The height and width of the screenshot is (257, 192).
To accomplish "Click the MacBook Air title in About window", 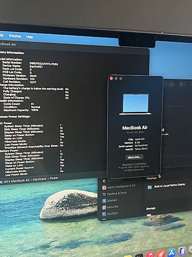I will 135,128.
